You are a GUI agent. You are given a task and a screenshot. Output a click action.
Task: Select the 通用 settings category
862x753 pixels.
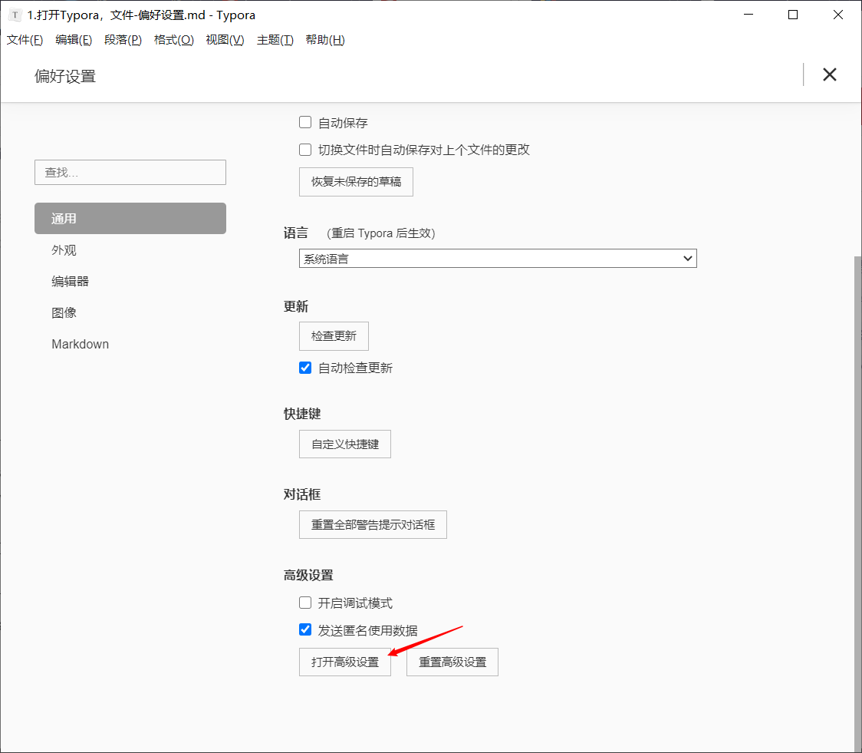(x=130, y=218)
